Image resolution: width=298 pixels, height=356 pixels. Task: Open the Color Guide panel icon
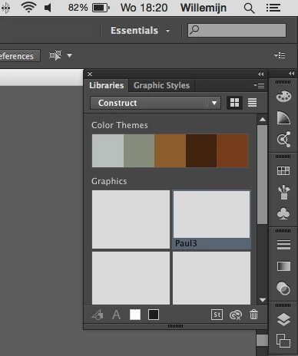[x=283, y=118]
